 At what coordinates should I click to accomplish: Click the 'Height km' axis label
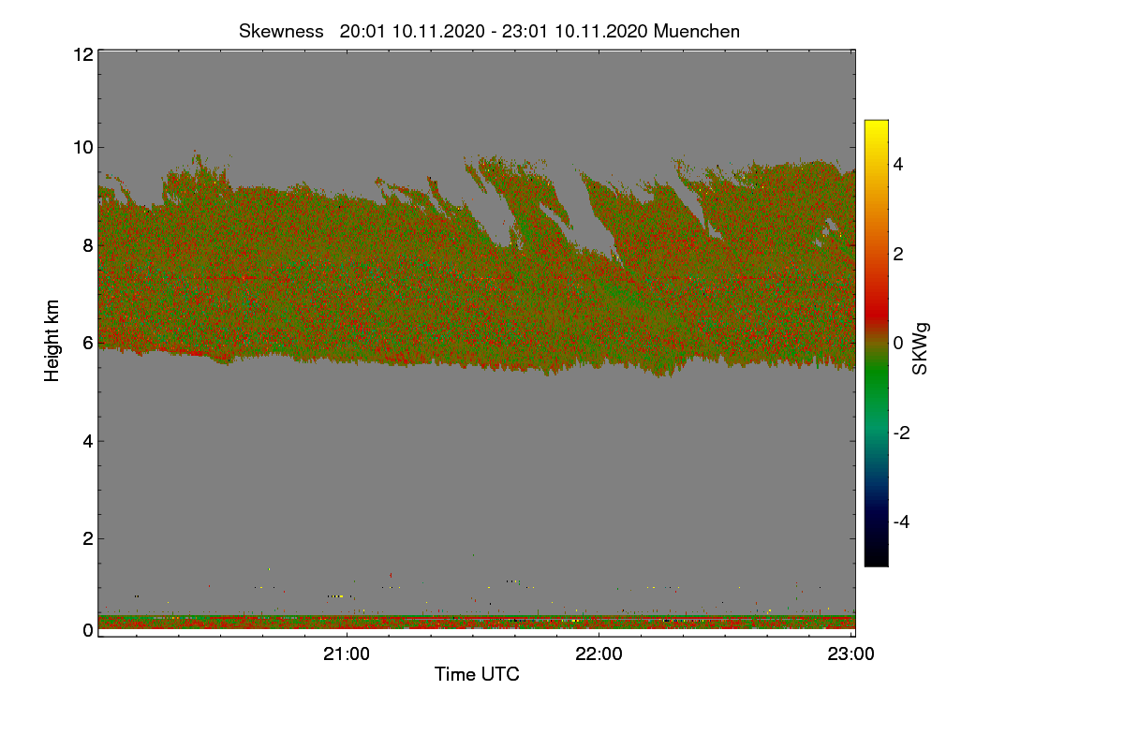pos(52,341)
